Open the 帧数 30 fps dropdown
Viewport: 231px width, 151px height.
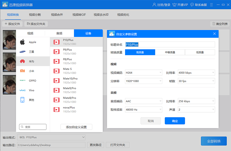196,81
